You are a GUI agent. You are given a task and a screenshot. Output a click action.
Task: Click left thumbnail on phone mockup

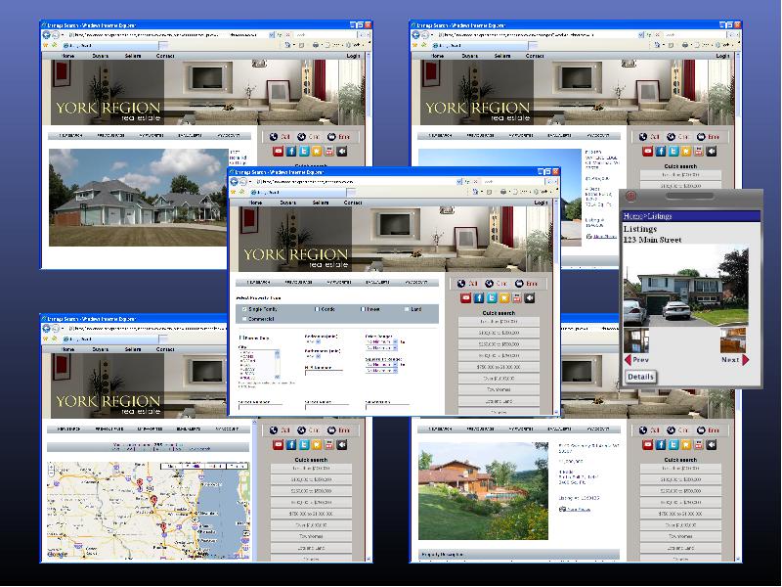pos(636,340)
